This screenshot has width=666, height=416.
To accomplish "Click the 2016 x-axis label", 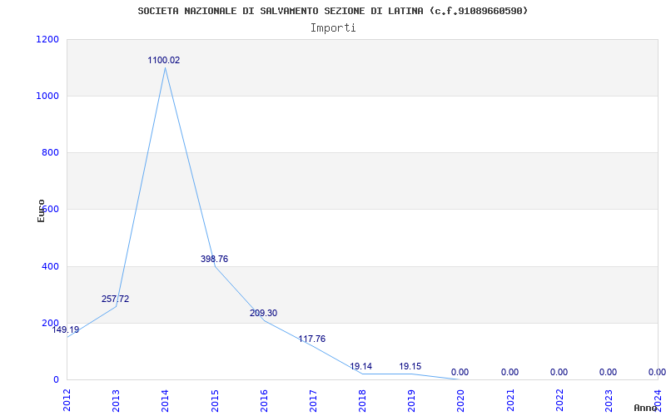I will pyautogui.click(x=264, y=400).
